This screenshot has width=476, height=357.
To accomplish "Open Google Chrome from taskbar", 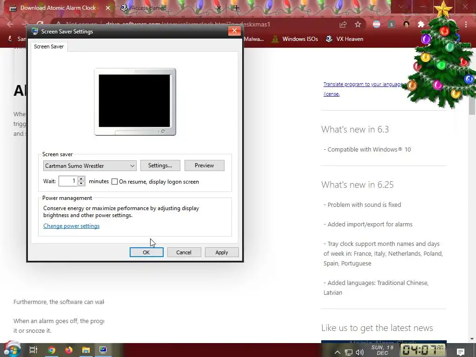I will [x=52, y=350].
